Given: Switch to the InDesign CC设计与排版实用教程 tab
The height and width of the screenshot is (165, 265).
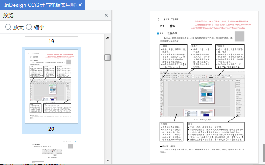Looking at the screenshot, I should [40, 5].
